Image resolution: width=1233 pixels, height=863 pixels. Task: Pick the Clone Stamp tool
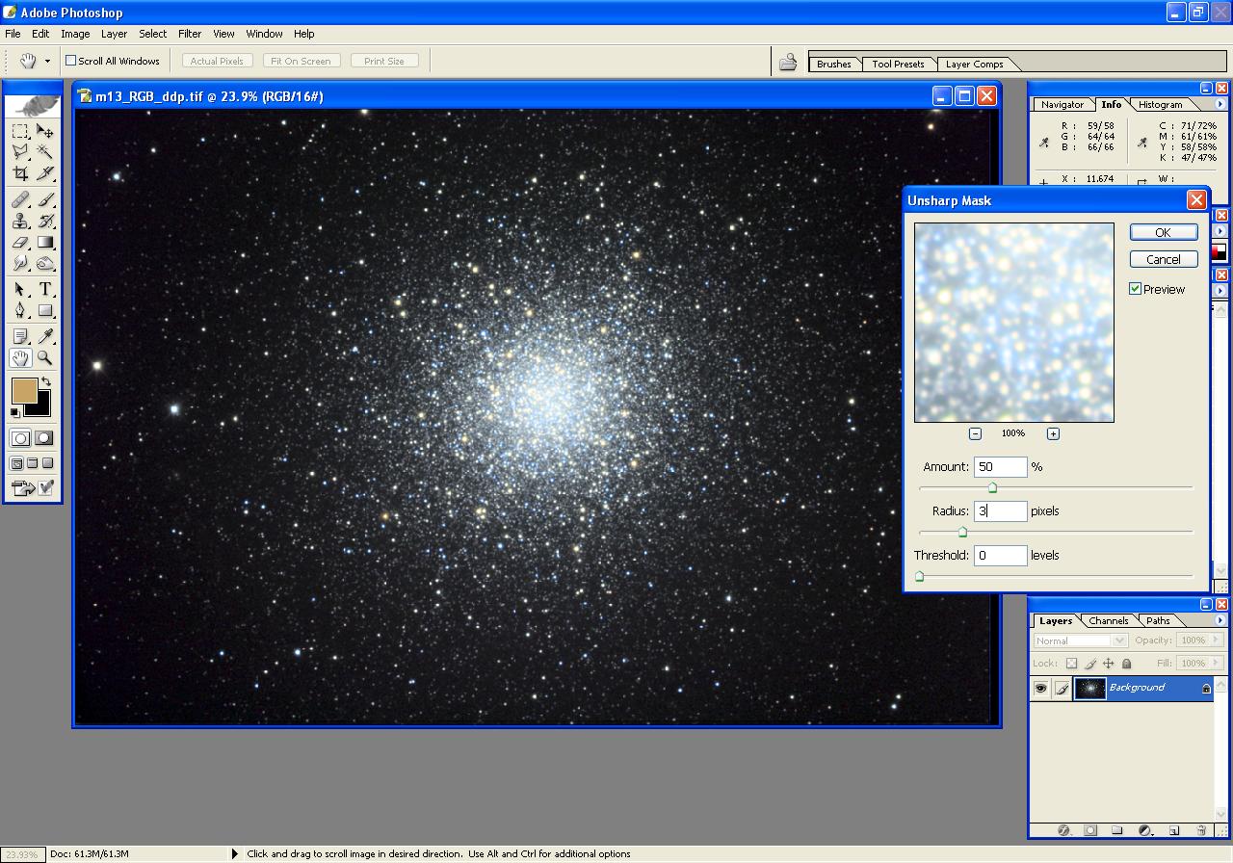pos(20,222)
